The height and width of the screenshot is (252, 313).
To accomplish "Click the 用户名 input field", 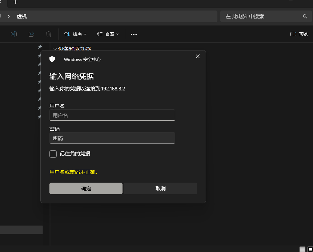I will [x=112, y=115].
